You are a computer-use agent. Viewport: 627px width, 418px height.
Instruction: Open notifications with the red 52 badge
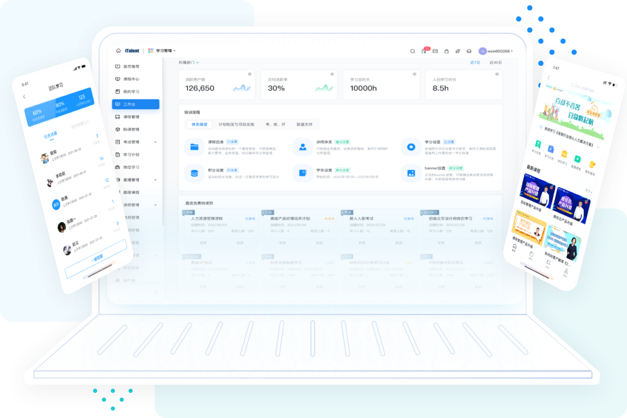pos(424,51)
